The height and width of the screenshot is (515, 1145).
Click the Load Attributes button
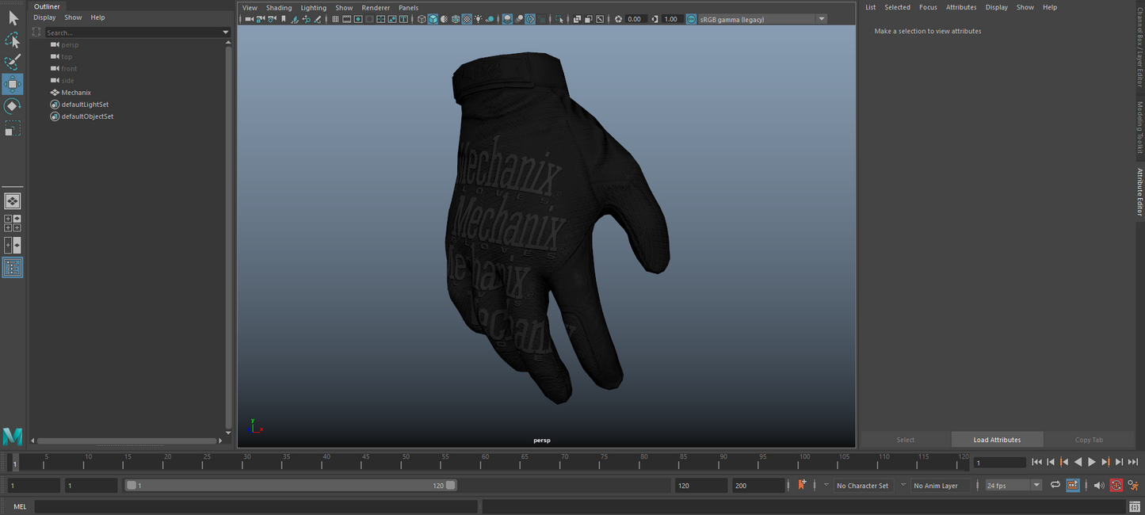[997, 439]
